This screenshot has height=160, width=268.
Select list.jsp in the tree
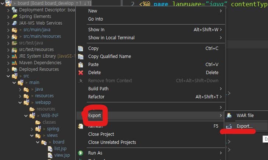(60, 149)
